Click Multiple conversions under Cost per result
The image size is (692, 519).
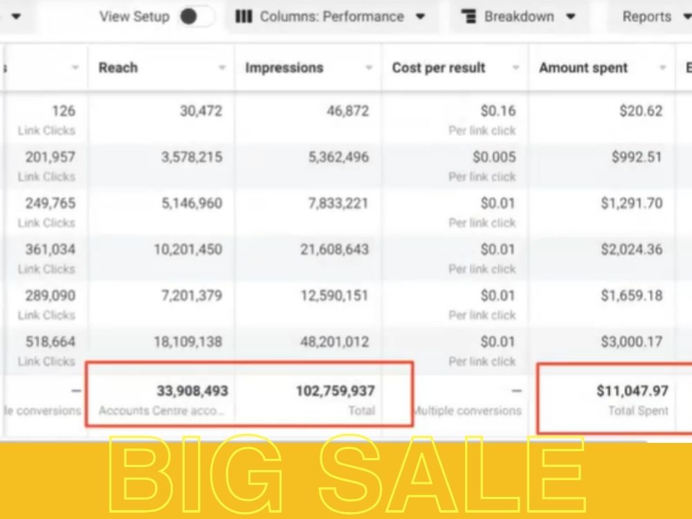pyautogui.click(x=468, y=411)
